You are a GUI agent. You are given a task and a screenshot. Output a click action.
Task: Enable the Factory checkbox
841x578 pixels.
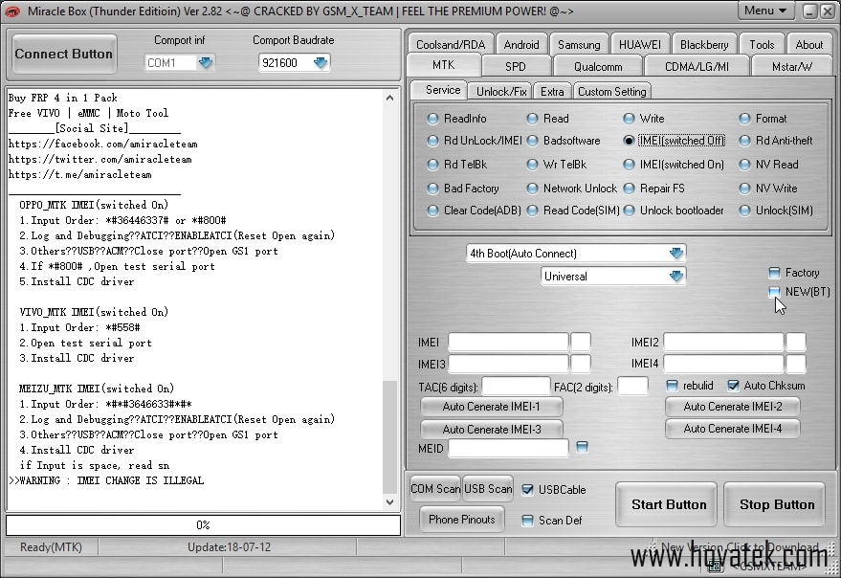(774, 273)
